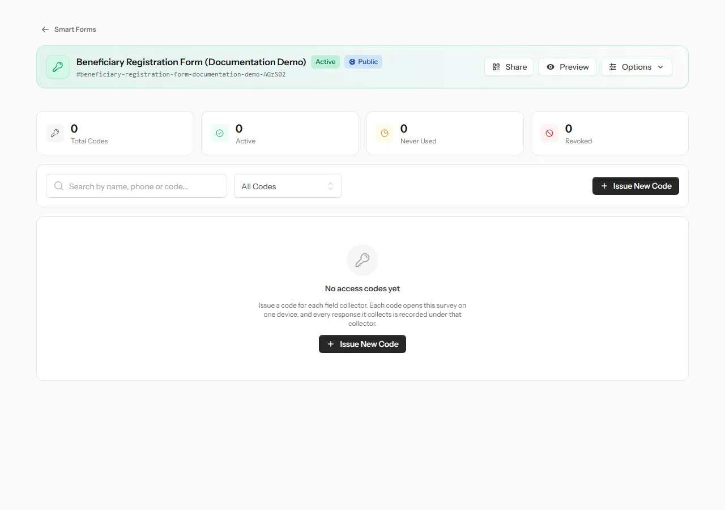Click the red revoked icon in Revoked card
725x510 pixels.
pos(549,133)
